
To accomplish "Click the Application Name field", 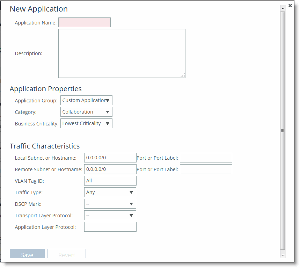I will (x=85, y=23).
